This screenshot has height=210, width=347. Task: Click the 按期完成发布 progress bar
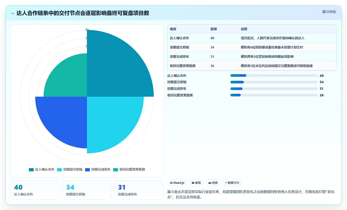coord(274,89)
